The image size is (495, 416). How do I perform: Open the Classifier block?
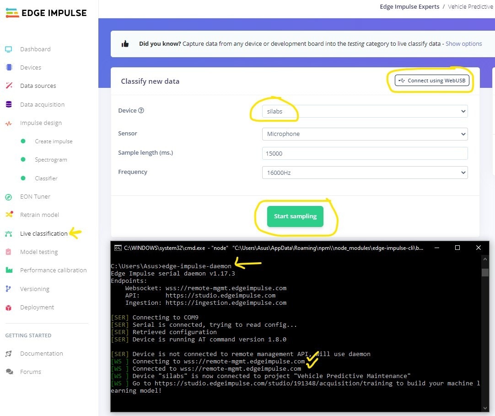tap(46, 178)
